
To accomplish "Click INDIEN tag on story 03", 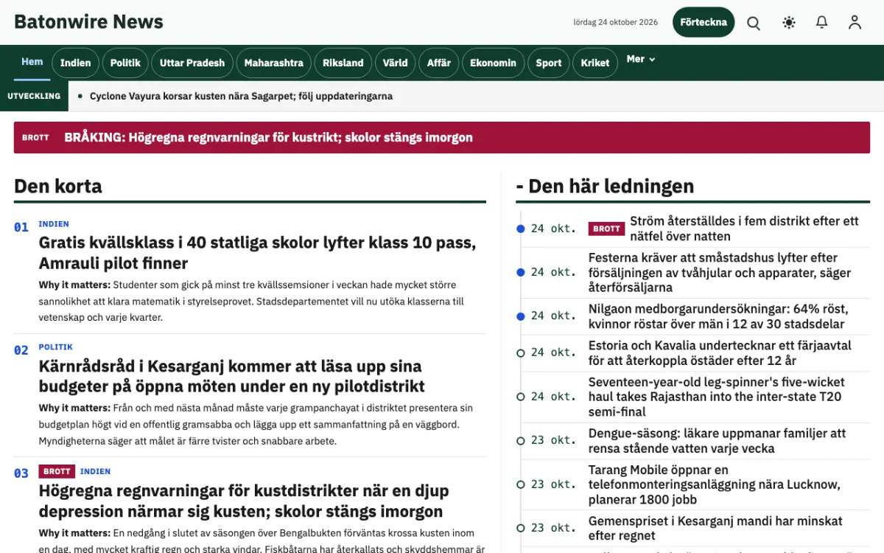I will click(95, 471).
